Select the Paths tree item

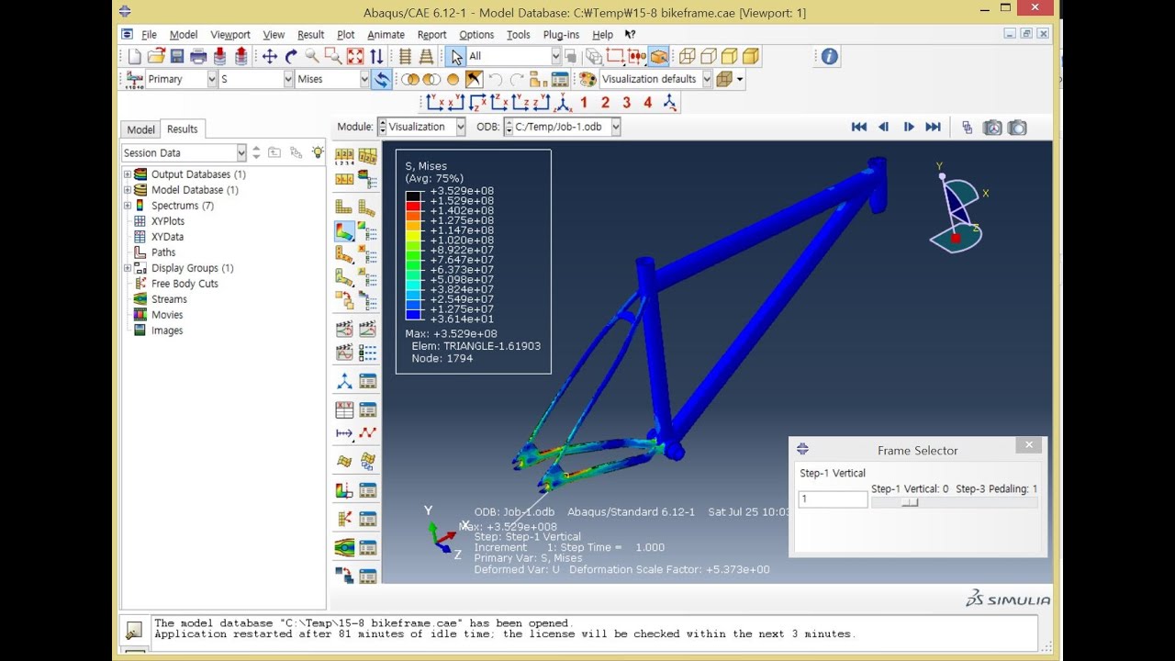pos(163,252)
